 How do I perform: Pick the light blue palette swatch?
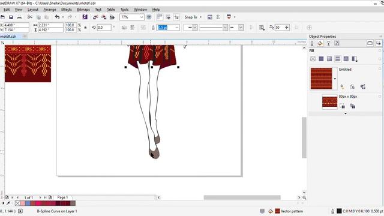tap(28, 203)
